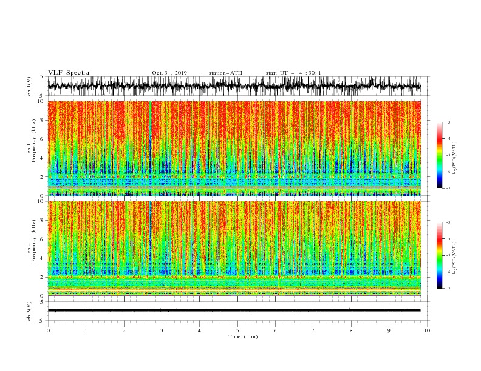Click the upper color scale bar for ch.1

tap(440, 155)
